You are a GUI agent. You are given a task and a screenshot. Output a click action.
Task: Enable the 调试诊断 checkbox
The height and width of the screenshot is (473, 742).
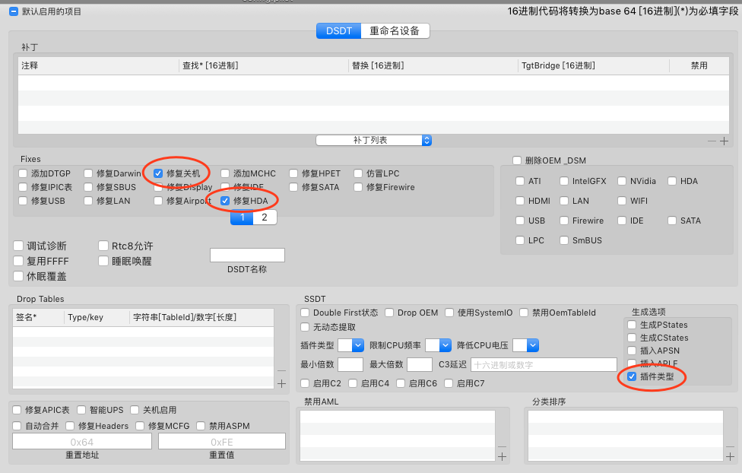coord(18,246)
